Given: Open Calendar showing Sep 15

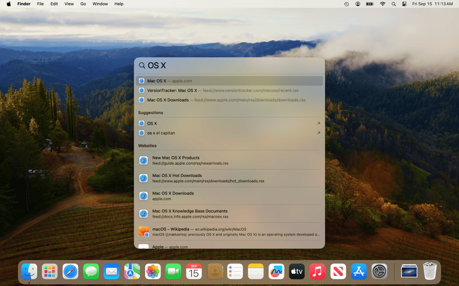Looking at the screenshot, I should 194,271.
